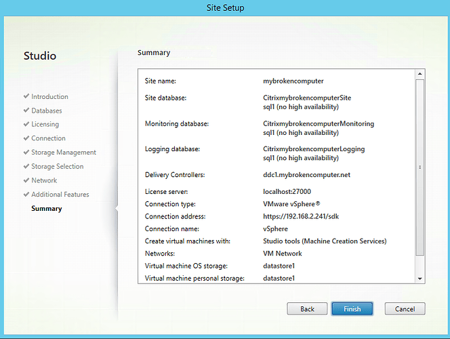Select the Summary step in sidebar
The image size is (450, 339).
(x=46, y=209)
